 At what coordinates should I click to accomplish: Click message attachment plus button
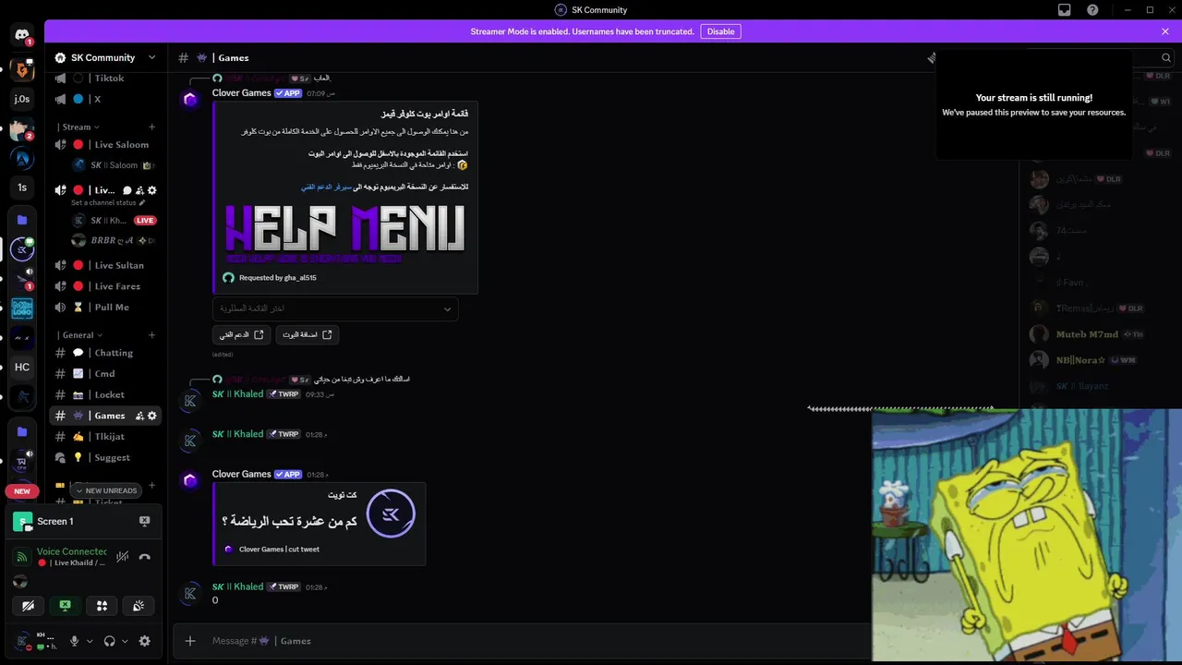click(x=190, y=641)
